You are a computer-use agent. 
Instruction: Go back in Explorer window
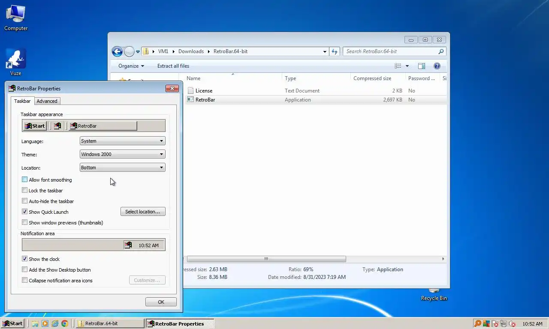117,51
